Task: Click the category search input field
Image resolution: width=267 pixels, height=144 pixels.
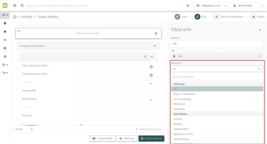Action: coord(217,77)
